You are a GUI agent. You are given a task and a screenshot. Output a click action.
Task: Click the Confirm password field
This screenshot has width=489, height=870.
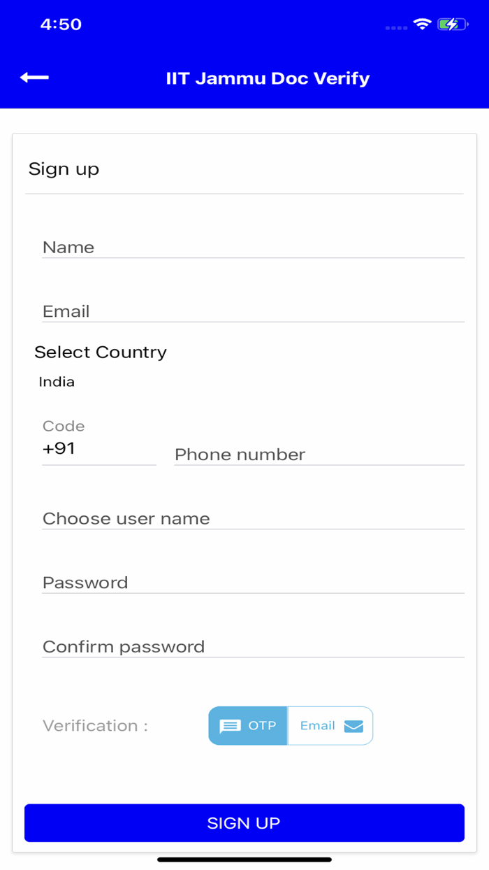point(254,647)
